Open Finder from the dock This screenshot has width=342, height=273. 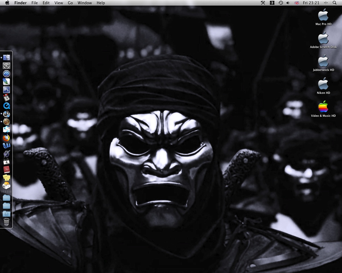6,58
